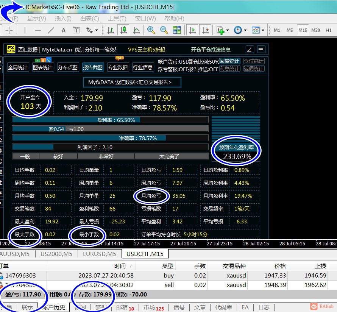
Task: Open the 信号 terminal tab
Action: (179, 307)
